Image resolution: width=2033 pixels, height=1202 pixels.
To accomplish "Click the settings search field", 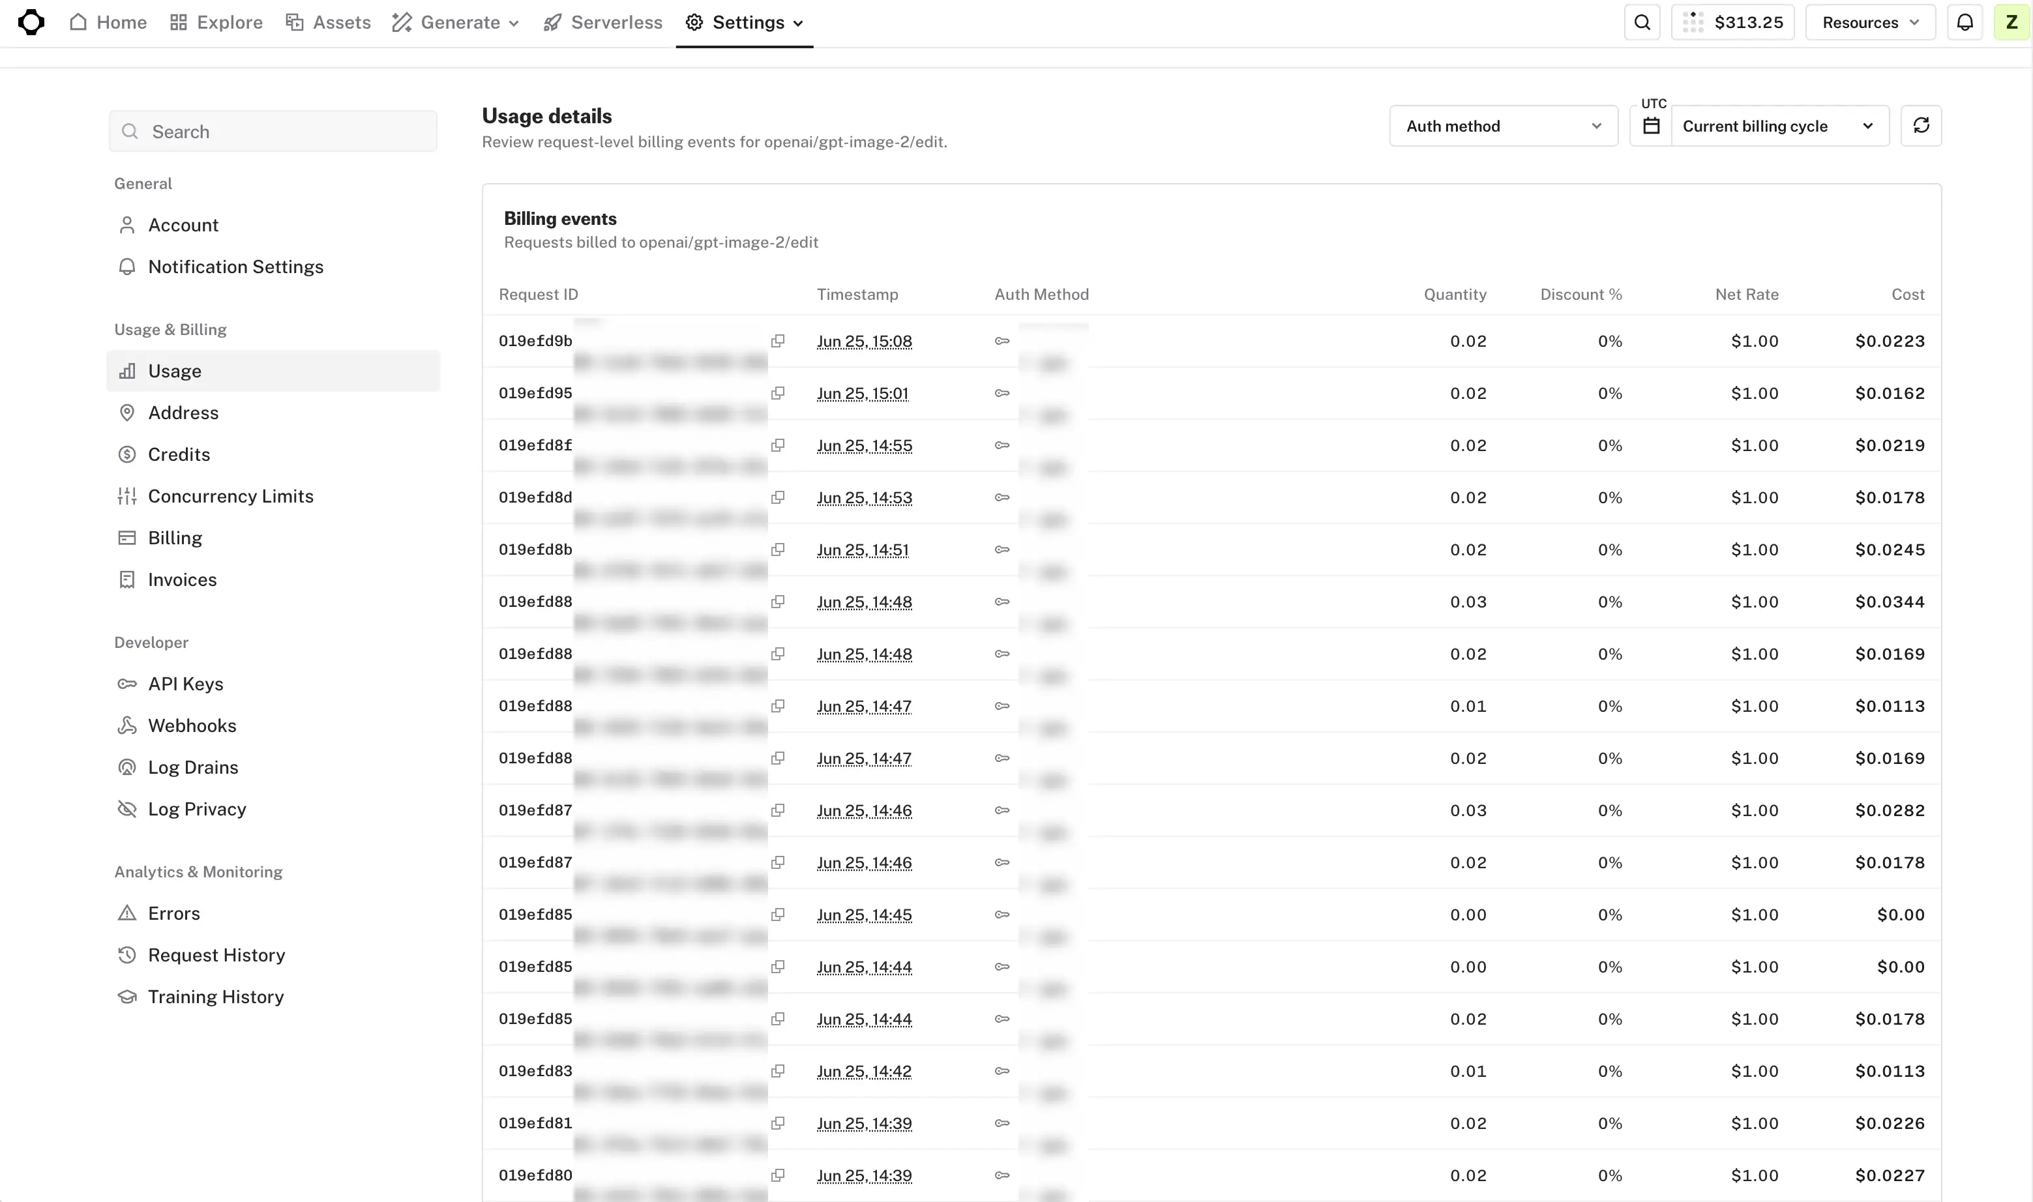I will pos(273,131).
